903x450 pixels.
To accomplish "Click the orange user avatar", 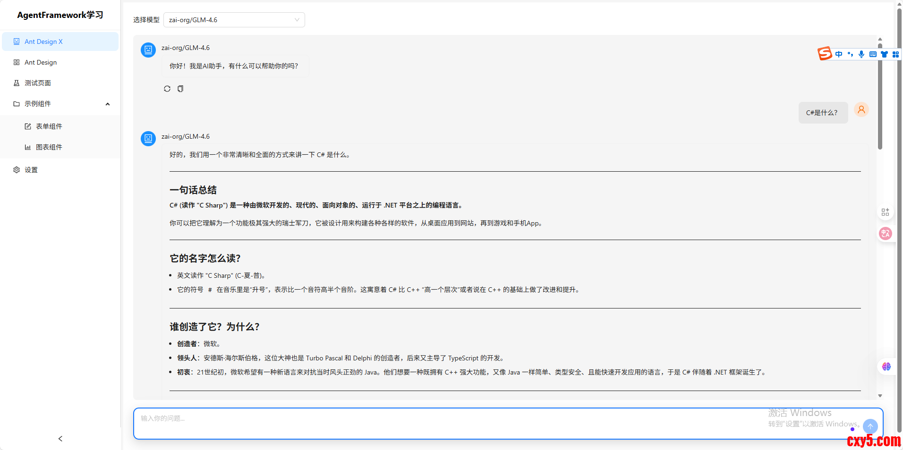I will pos(861,110).
